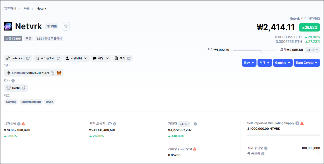Click the MetaMask fox icon
This screenshot has height=164, width=324.
[59, 73]
